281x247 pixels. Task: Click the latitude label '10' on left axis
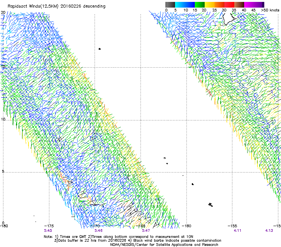tap(3, 119)
